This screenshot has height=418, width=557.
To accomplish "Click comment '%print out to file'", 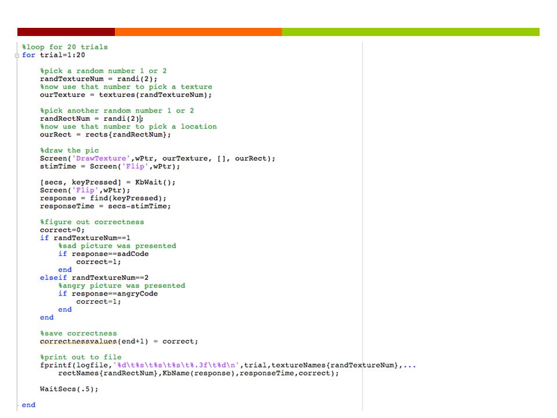I will tap(81, 357).
